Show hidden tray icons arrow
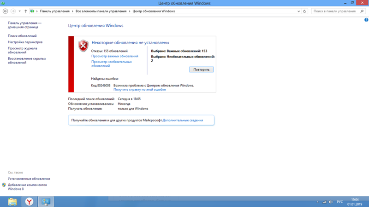This screenshot has width=369, height=207. (x=317, y=202)
